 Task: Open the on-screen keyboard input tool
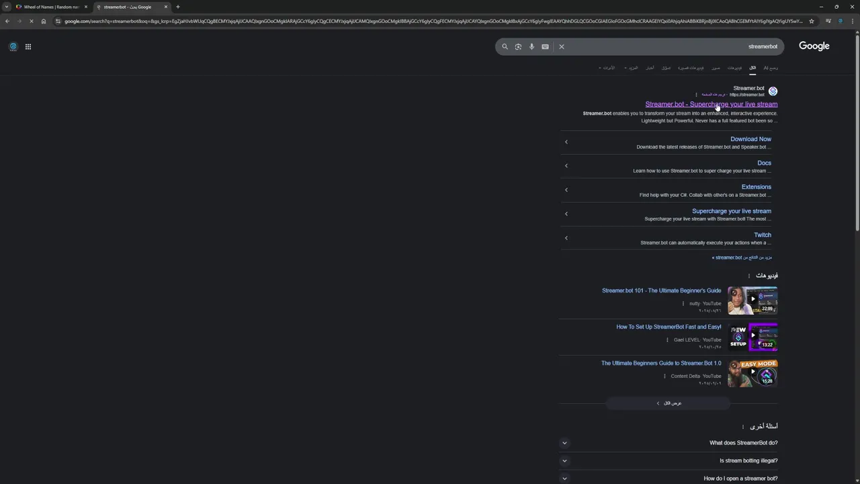545,46
